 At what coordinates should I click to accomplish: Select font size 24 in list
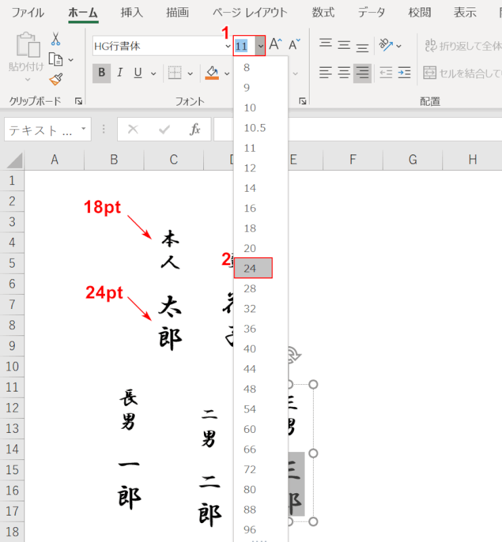tap(253, 268)
